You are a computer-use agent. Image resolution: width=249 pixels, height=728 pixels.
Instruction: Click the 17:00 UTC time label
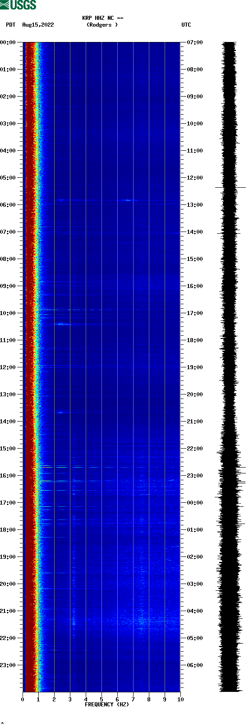click(195, 313)
